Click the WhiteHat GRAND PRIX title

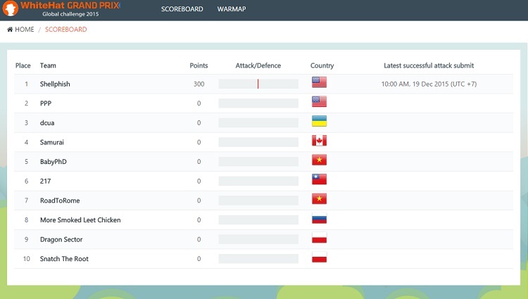click(x=70, y=6)
